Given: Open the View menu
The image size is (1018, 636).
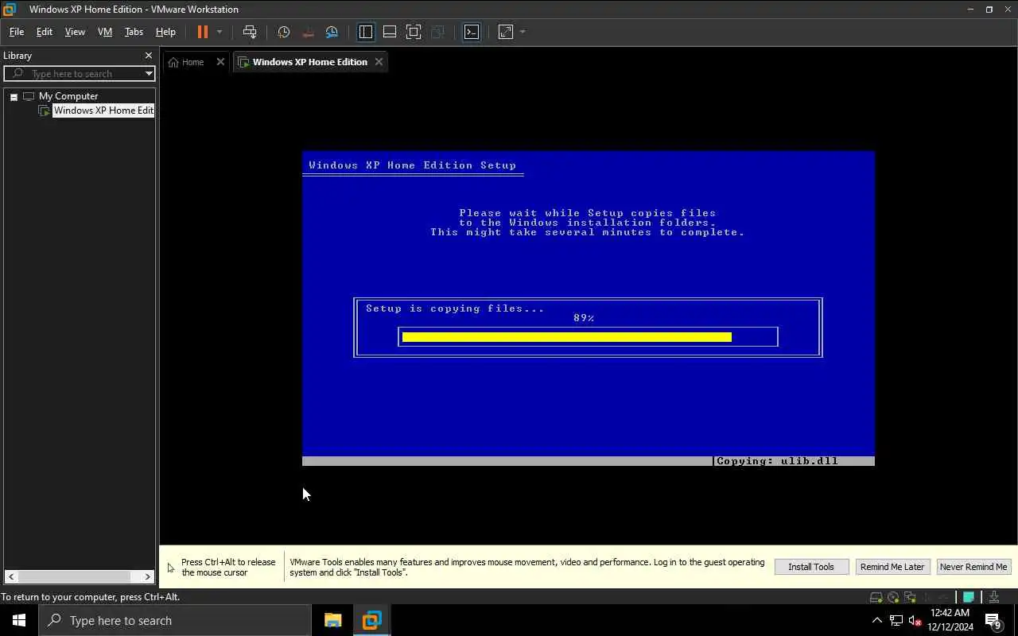Looking at the screenshot, I should 75,32.
